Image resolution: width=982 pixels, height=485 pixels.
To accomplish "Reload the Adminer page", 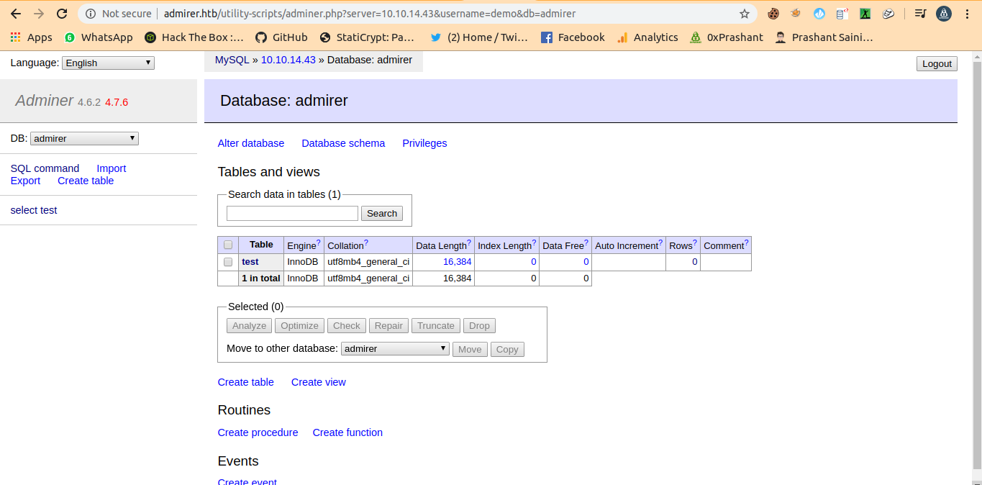I will pyautogui.click(x=62, y=14).
